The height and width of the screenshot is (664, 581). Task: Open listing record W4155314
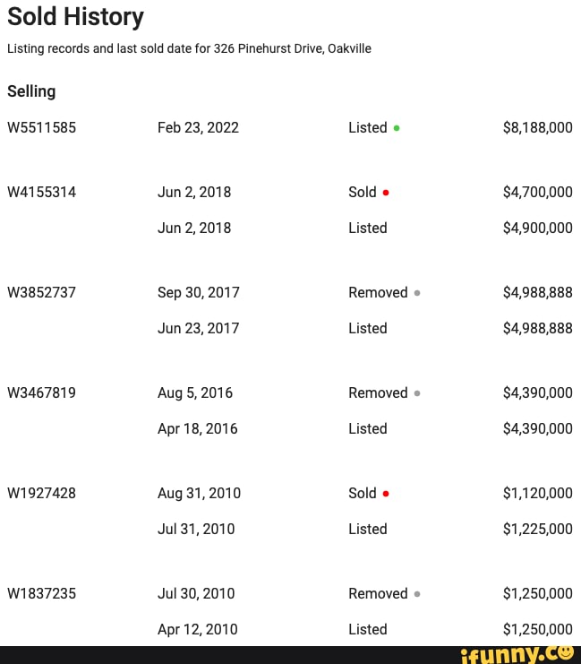(x=41, y=193)
